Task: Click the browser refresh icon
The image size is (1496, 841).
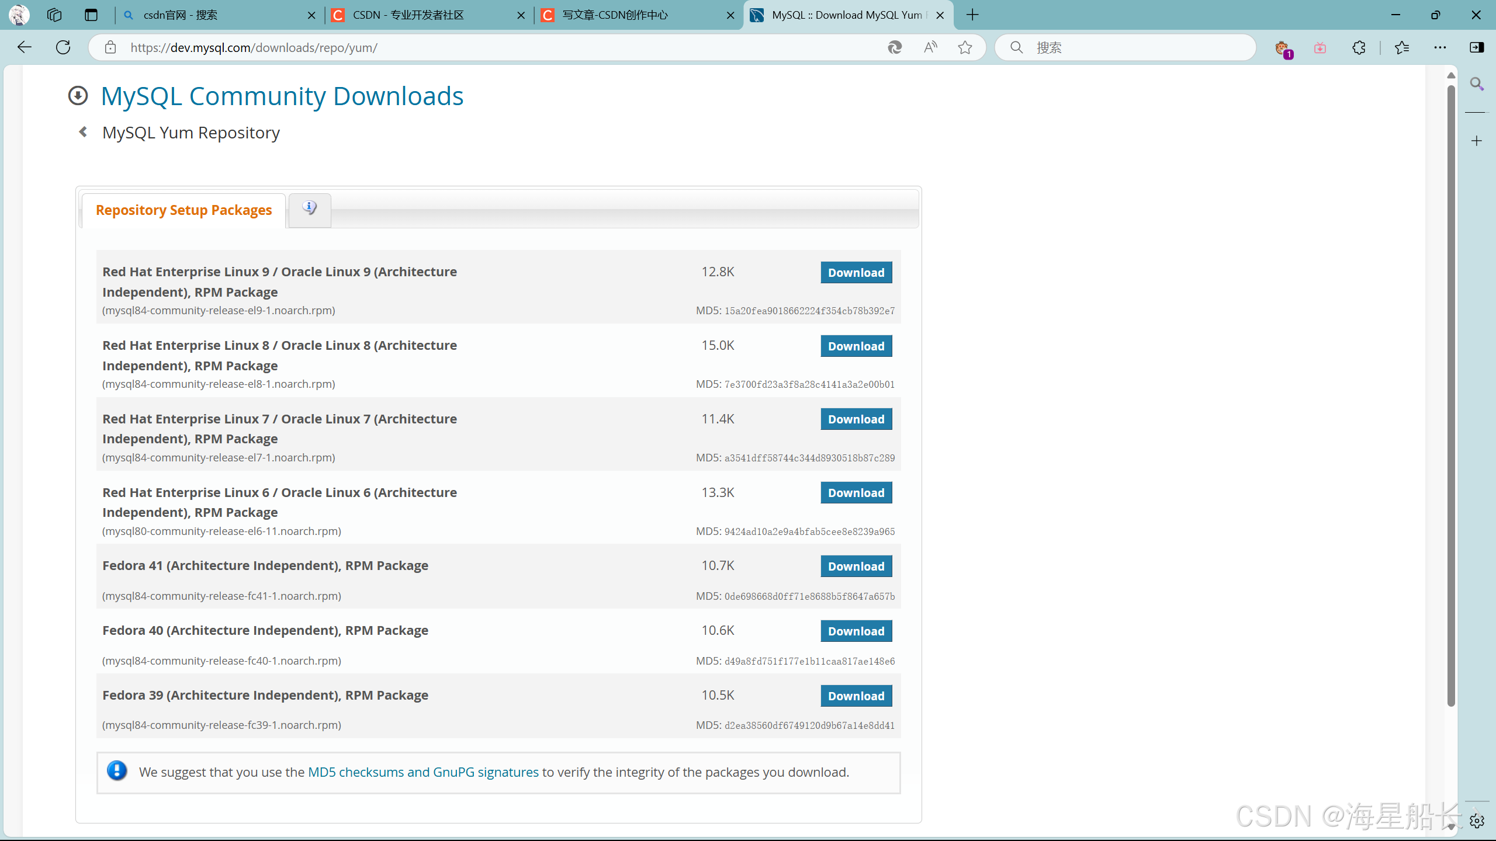Action: (63, 47)
